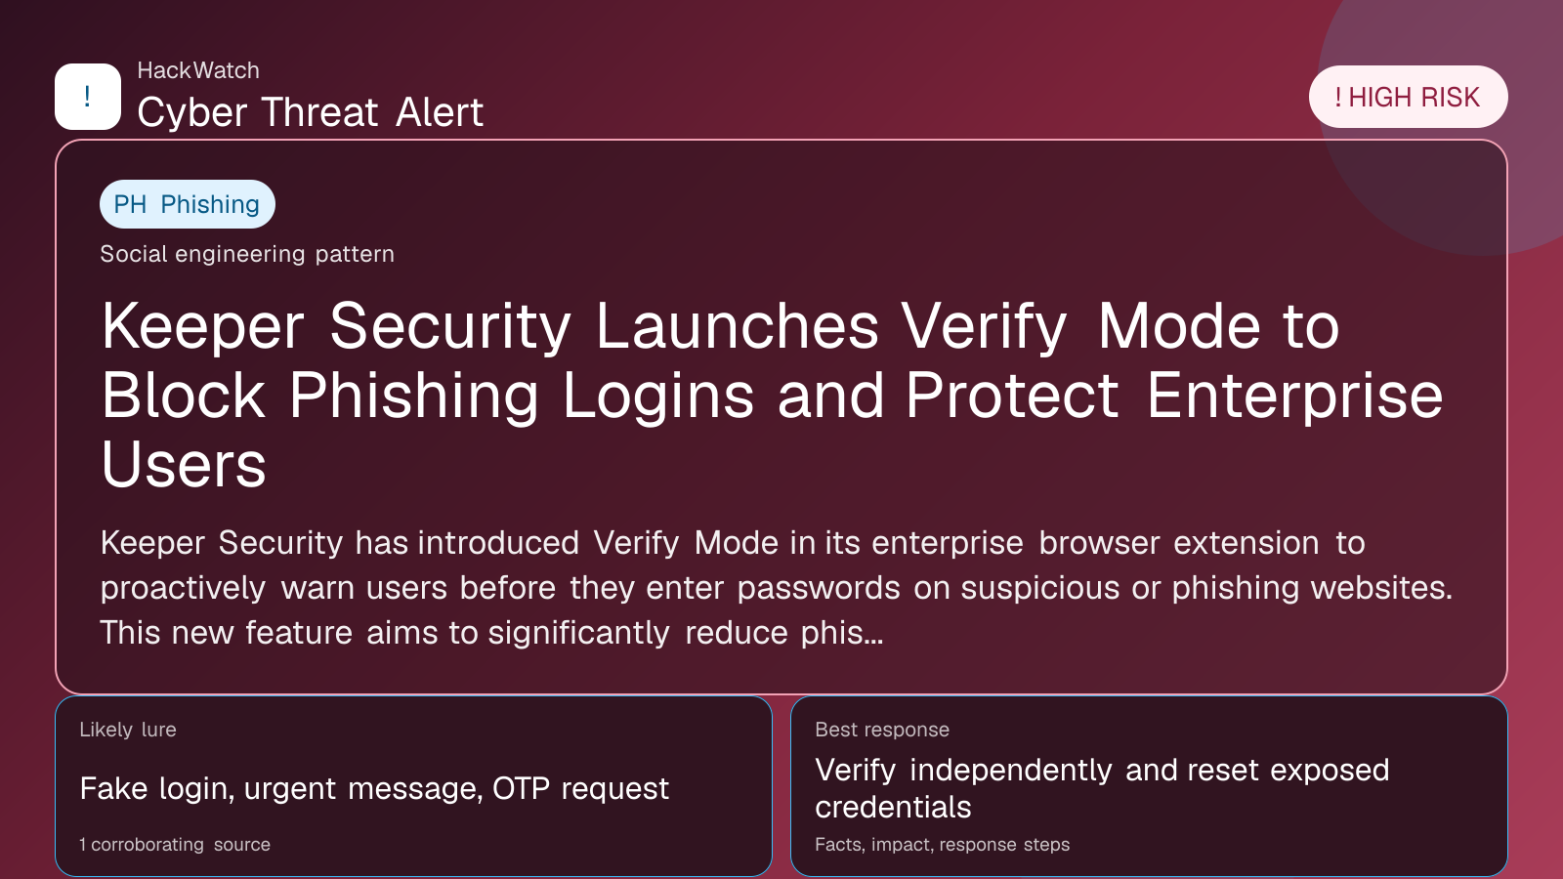Click Verify independently and reset credentials text
This screenshot has height=879, width=1563.
tap(1102, 788)
